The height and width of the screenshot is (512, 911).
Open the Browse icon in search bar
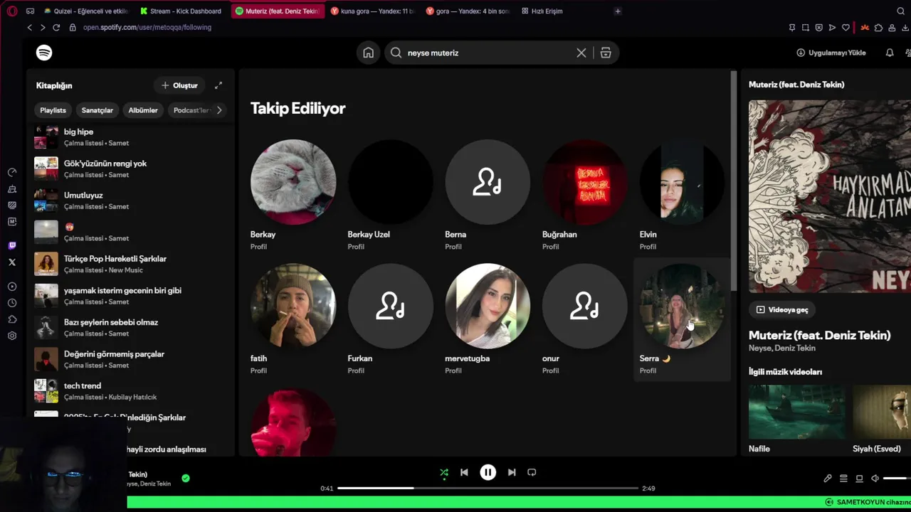coord(606,53)
